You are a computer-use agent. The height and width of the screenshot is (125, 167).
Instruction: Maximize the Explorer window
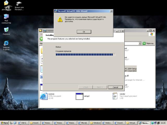(x=151, y=30)
